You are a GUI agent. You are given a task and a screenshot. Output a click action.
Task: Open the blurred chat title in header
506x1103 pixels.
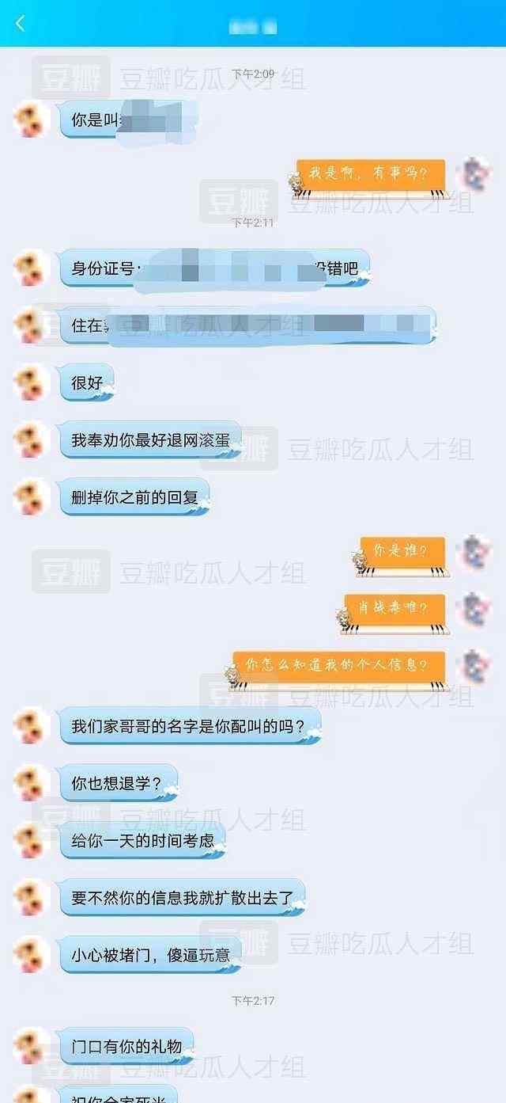[252, 26]
